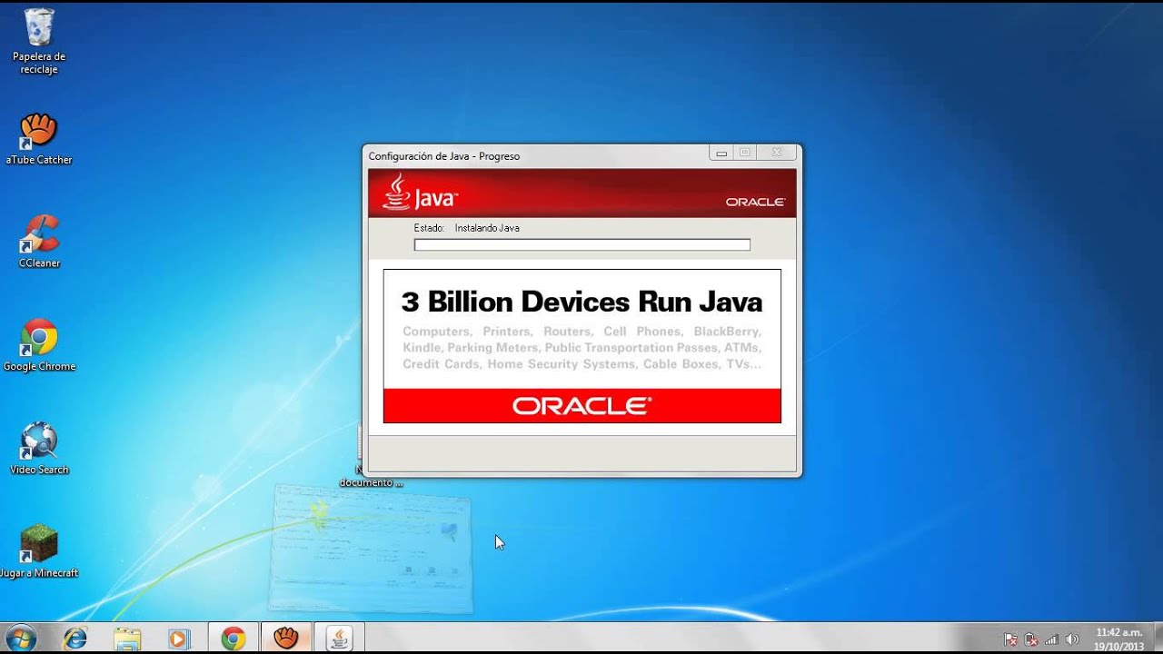
Task: Open Windows Explorer folder on the taskbar
Action: coord(127,639)
